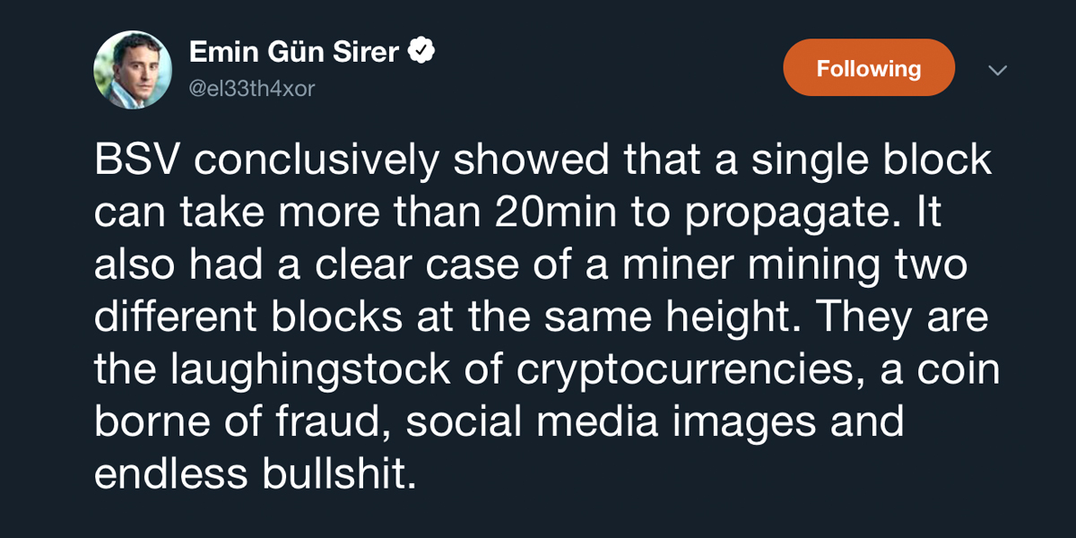The image size is (1076, 538).
Task: Click the display name Emin Gün Sirer
Action: pyautogui.click(x=293, y=52)
